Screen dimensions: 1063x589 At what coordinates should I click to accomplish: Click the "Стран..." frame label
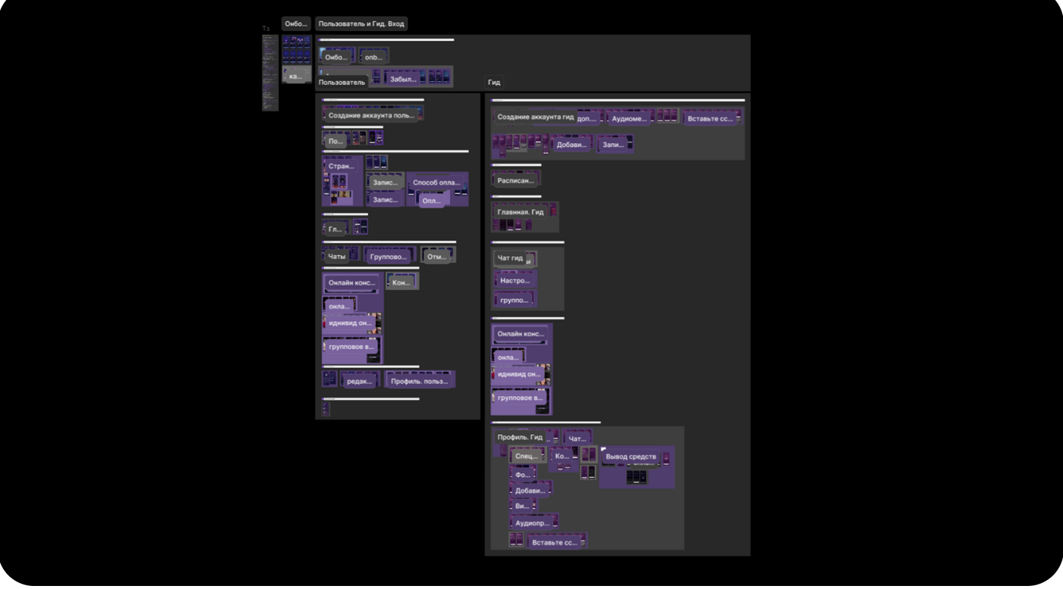point(342,167)
